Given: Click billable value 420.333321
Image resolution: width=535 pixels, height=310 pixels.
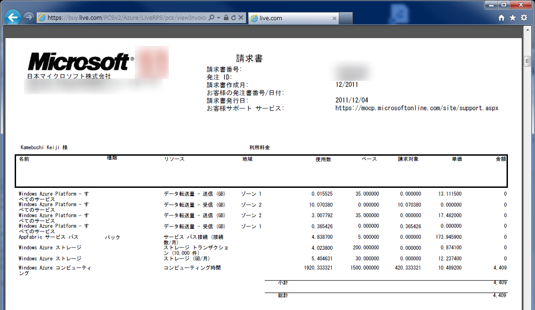Looking at the screenshot, I should click(x=408, y=268).
